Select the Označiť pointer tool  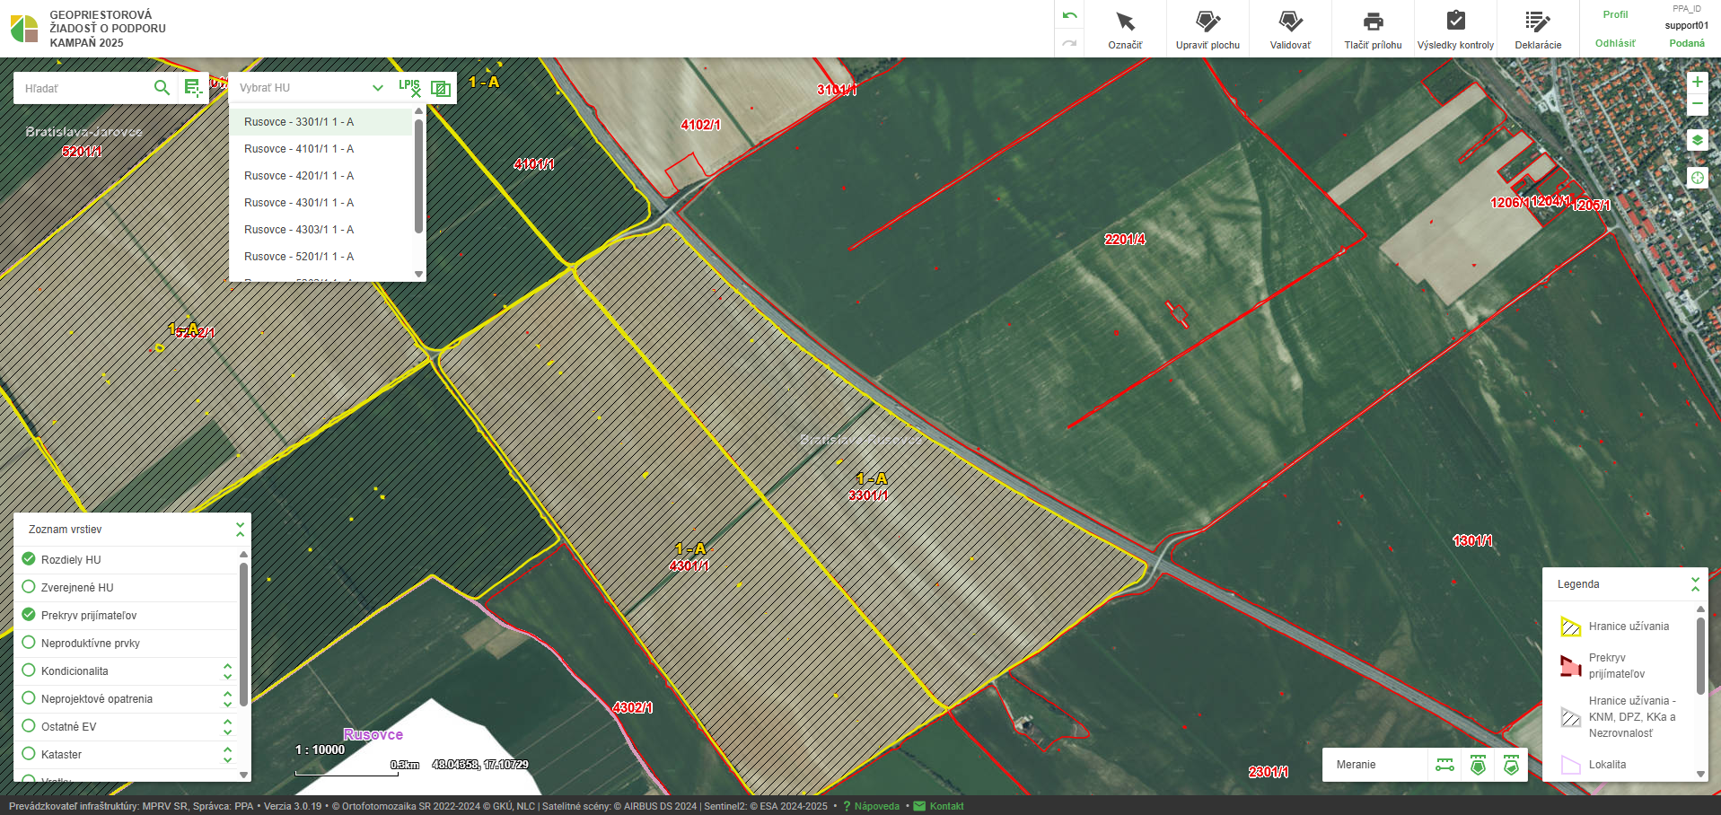click(x=1125, y=30)
